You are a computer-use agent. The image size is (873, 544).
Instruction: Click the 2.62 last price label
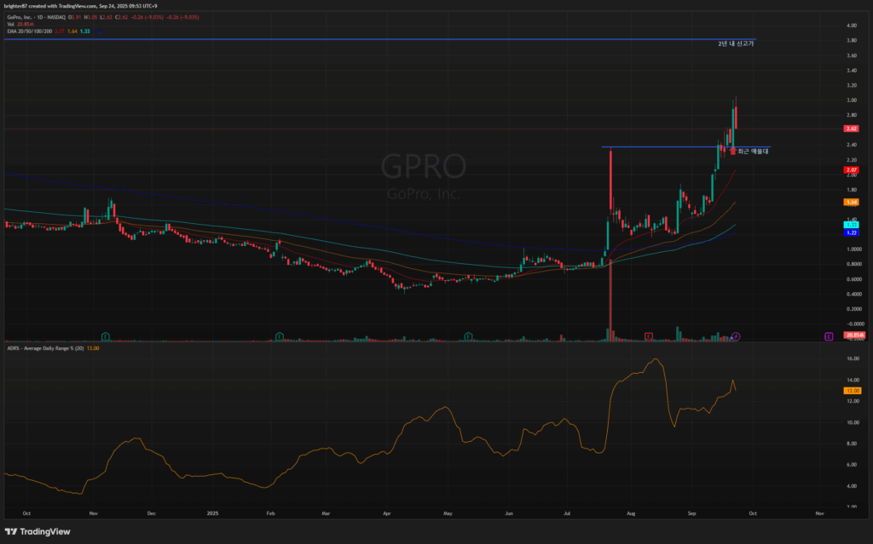coord(852,129)
